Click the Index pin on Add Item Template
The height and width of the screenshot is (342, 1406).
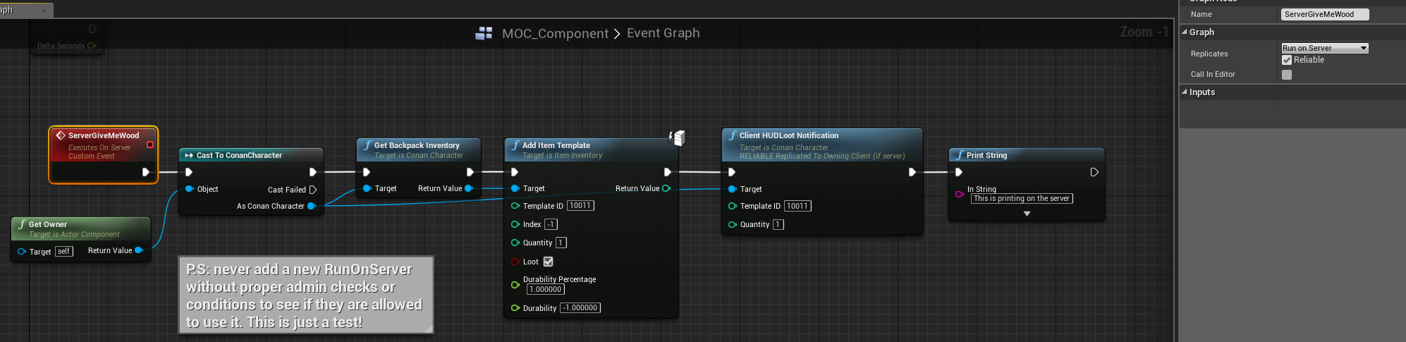point(515,224)
